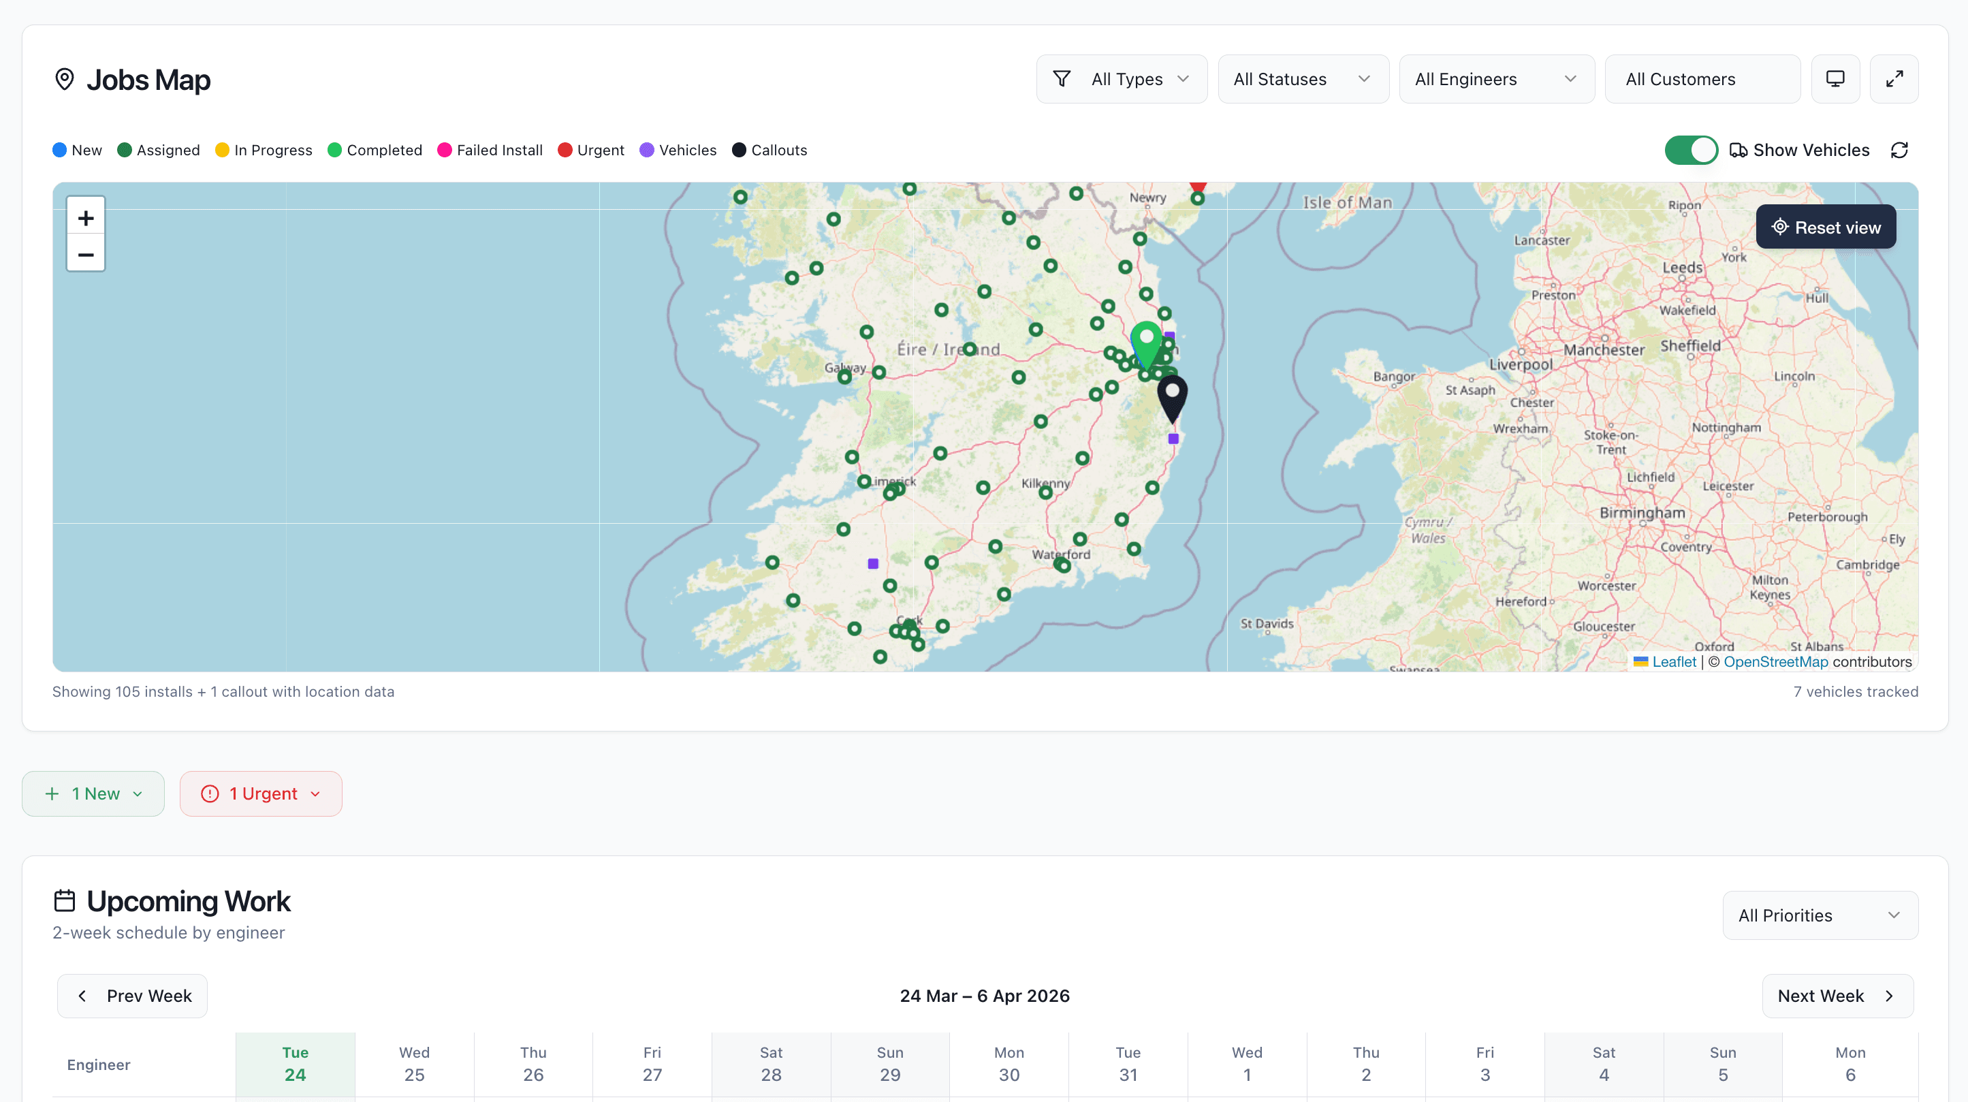This screenshot has height=1102, width=1968.
Task: Open presentation mode via the monitor icon
Action: tap(1836, 79)
